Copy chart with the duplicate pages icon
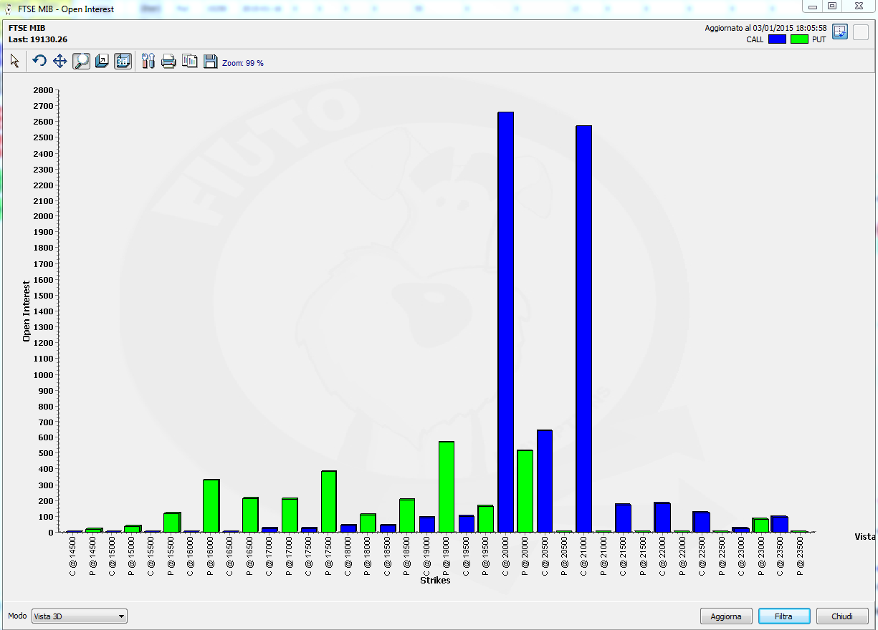This screenshot has height=630, width=878. click(189, 61)
